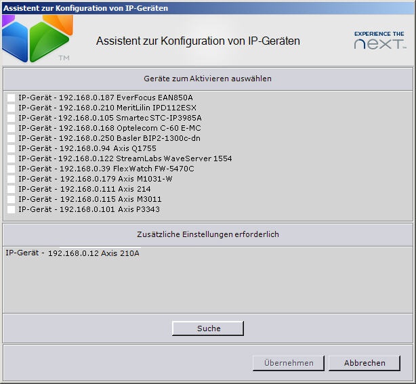Click the Zusätzliche Einstellungen erforderlich header
416x384 pixels.
208,234
